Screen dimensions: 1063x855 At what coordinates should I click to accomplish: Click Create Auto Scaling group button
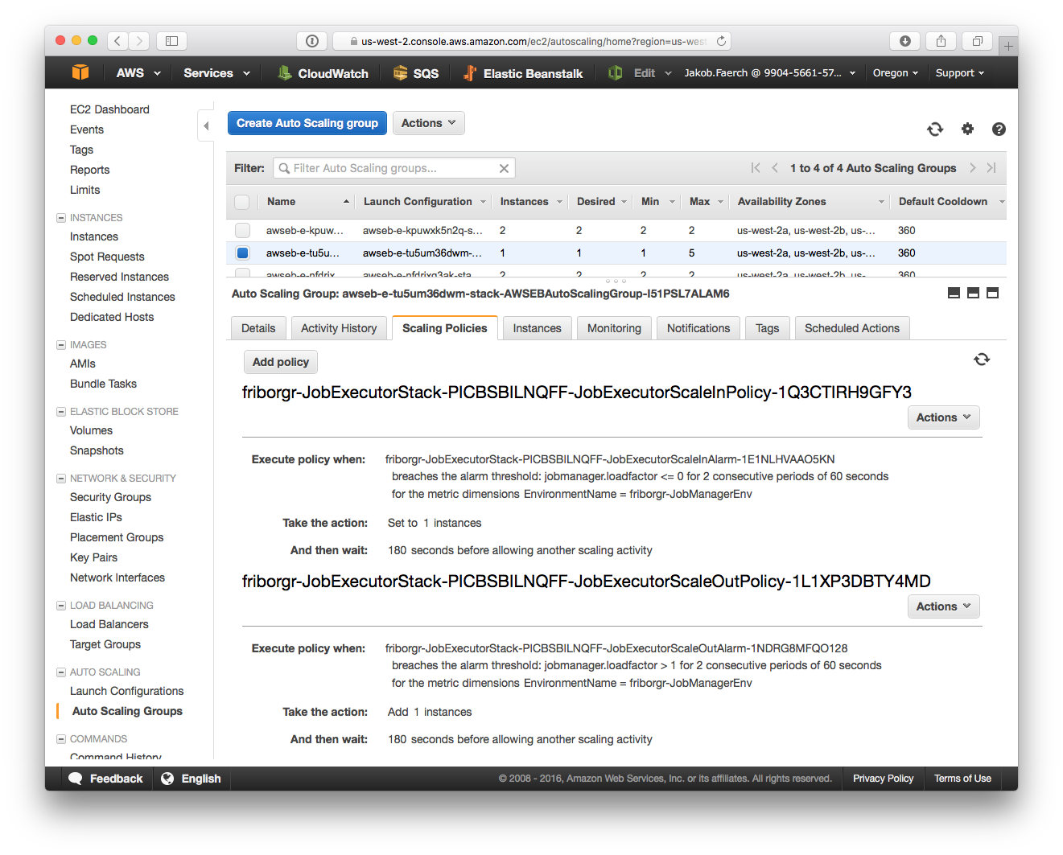[307, 123]
